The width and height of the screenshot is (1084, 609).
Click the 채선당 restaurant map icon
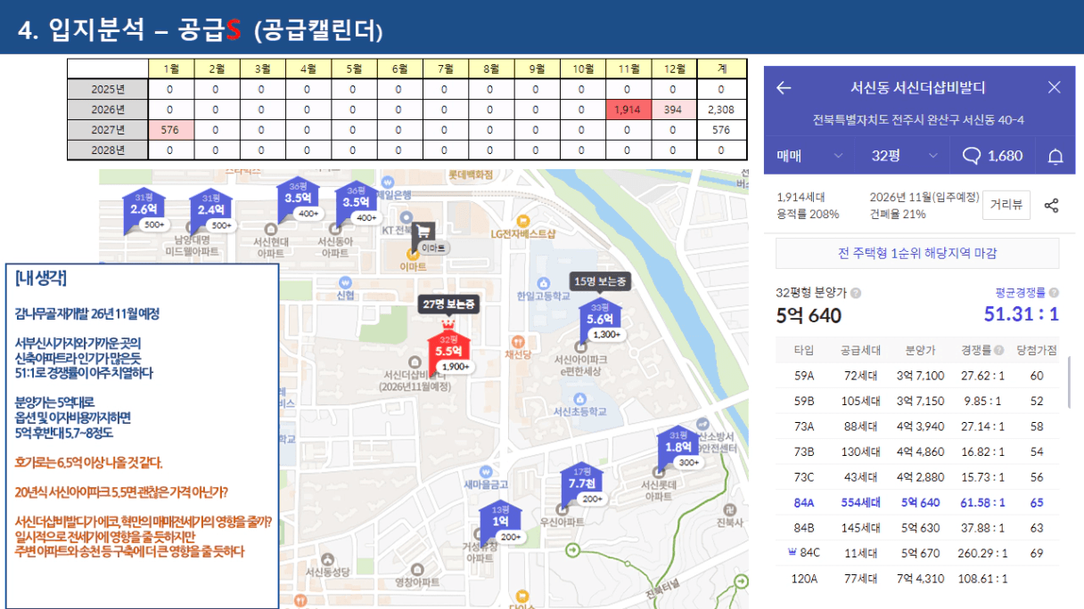516,342
